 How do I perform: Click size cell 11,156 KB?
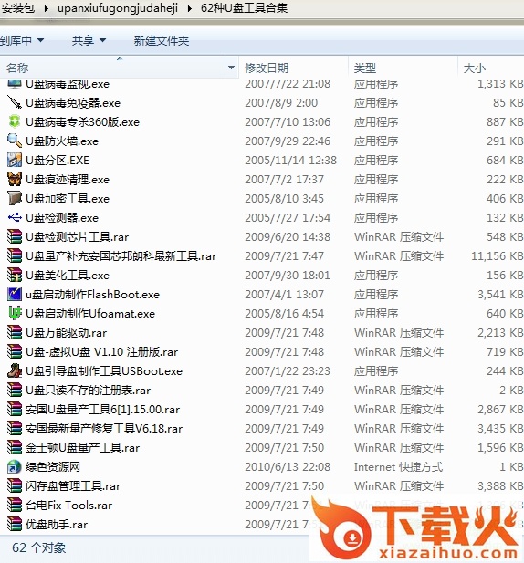click(497, 256)
